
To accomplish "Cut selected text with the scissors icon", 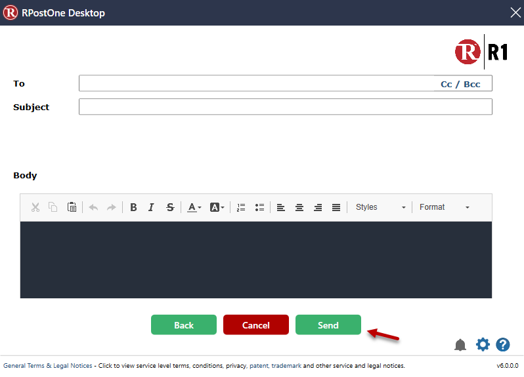I will click(35, 207).
